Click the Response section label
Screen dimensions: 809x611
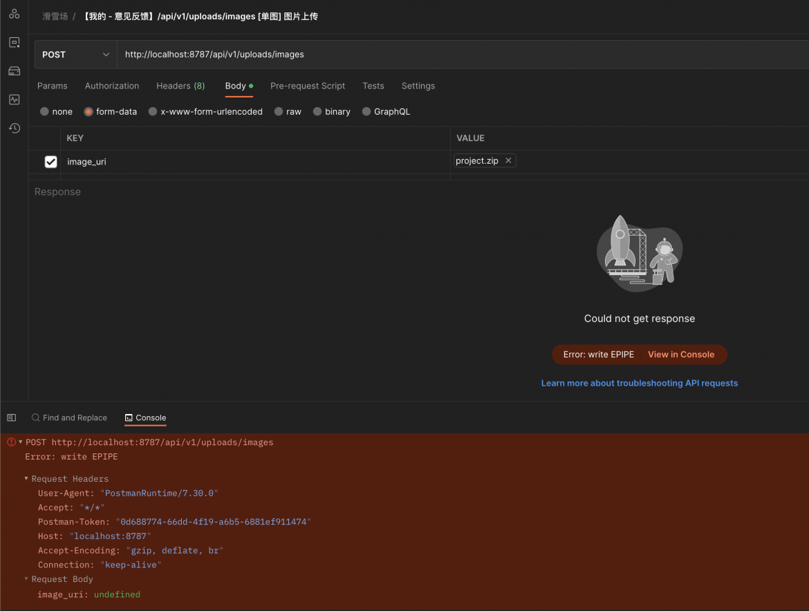[57, 192]
